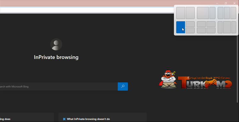Click the maximize window button
239x122 pixels.
(x=226, y=3)
